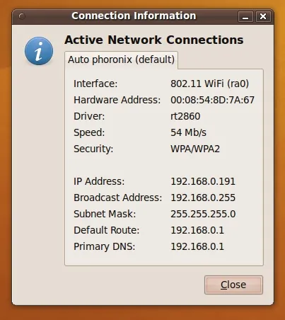Click the Default Route value 192.168.0.1
Viewport: 285px width, 320px height.
[x=197, y=230]
